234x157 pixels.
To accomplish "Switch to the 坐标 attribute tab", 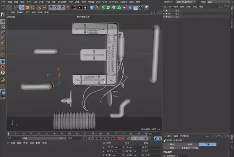I will pos(190,144).
